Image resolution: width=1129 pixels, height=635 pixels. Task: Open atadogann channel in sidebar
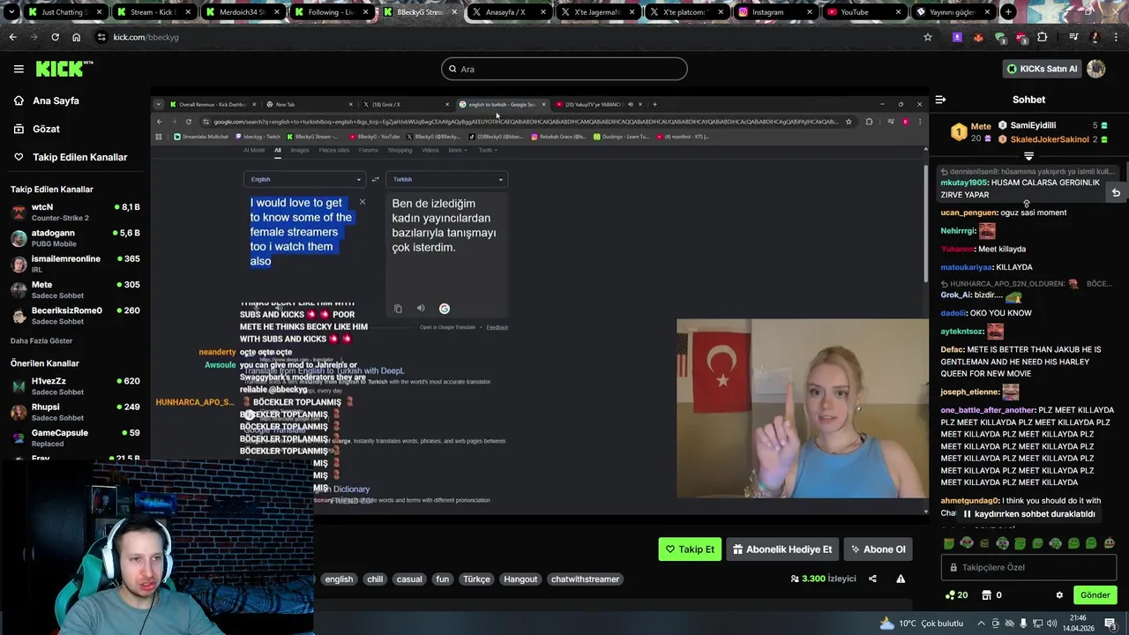pos(75,238)
